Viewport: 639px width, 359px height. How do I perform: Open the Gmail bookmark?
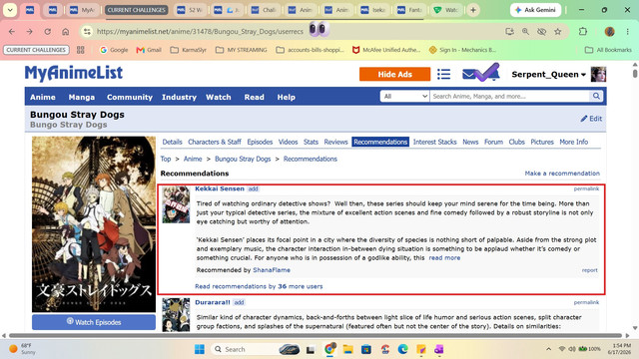pos(149,50)
